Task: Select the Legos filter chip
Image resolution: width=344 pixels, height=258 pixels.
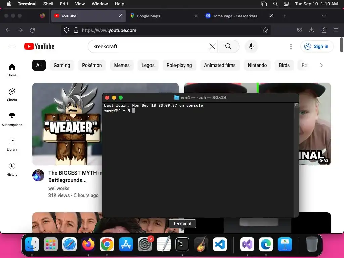Action: coord(148,65)
